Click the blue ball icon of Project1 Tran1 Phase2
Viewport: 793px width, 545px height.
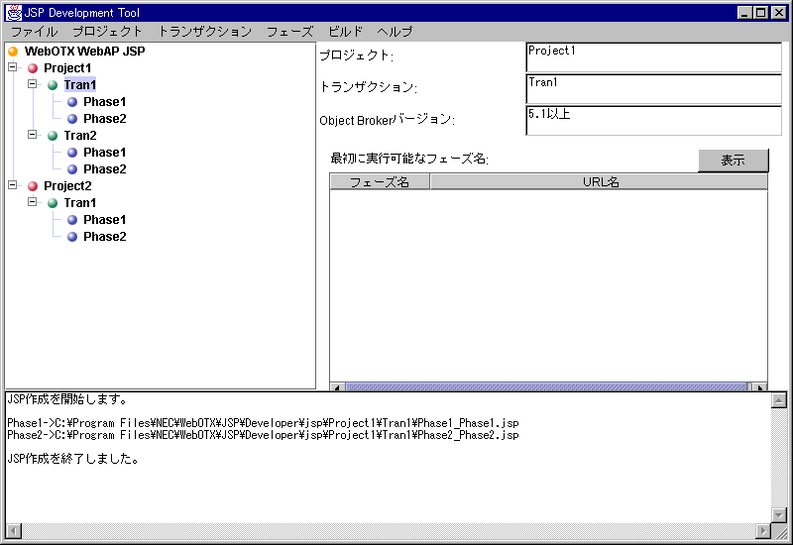[x=72, y=119]
